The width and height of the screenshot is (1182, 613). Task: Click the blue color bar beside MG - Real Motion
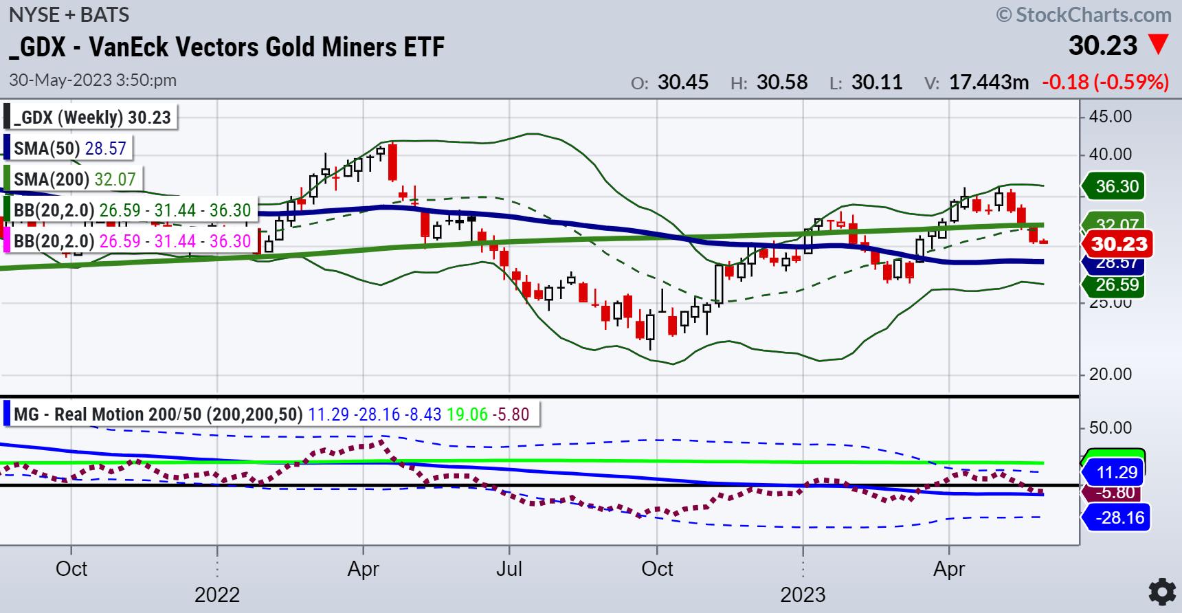(x=7, y=414)
